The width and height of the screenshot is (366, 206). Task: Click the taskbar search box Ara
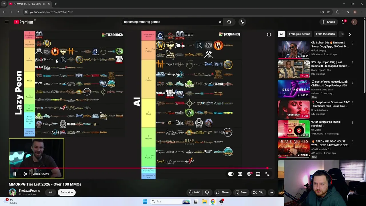(171, 201)
